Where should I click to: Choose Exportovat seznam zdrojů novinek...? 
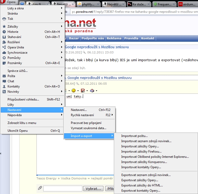pyautogui.click(x=156, y=175)
